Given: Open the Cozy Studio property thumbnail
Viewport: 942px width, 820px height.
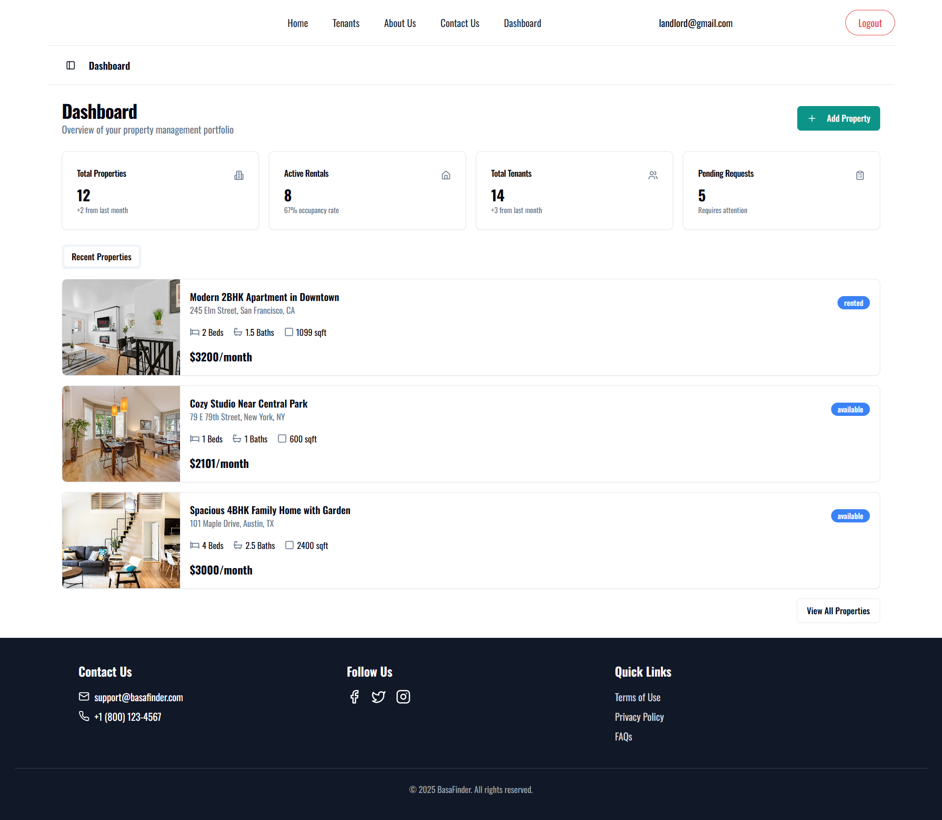Looking at the screenshot, I should coord(121,434).
